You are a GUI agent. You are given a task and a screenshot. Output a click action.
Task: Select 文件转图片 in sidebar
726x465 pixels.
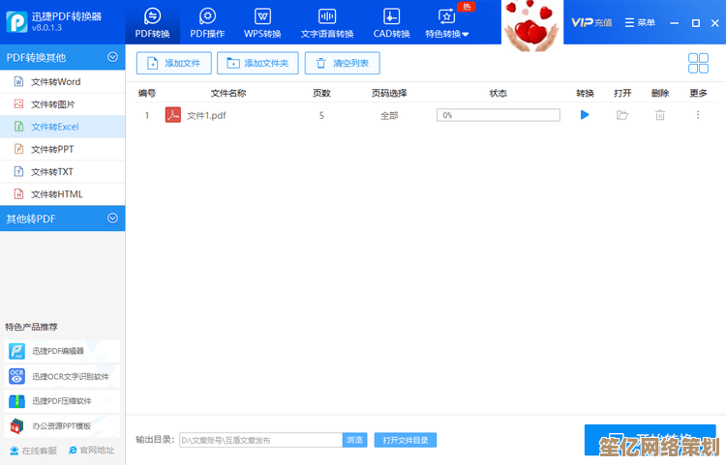(x=63, y=104)
